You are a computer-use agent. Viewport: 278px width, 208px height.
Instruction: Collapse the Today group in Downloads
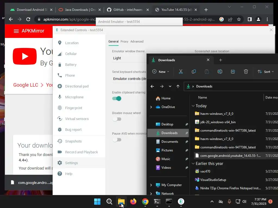[x=193, y=106]
